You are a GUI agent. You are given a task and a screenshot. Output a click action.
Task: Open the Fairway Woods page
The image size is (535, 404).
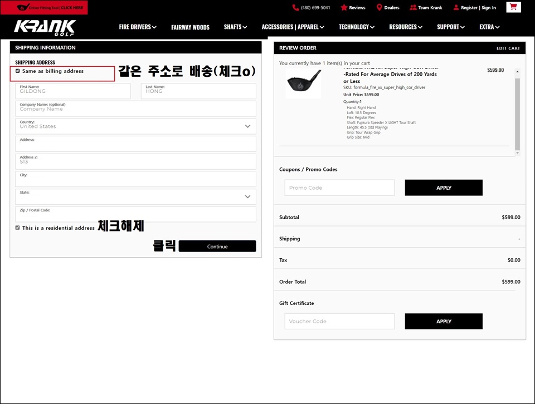click(x=191, y=27)
